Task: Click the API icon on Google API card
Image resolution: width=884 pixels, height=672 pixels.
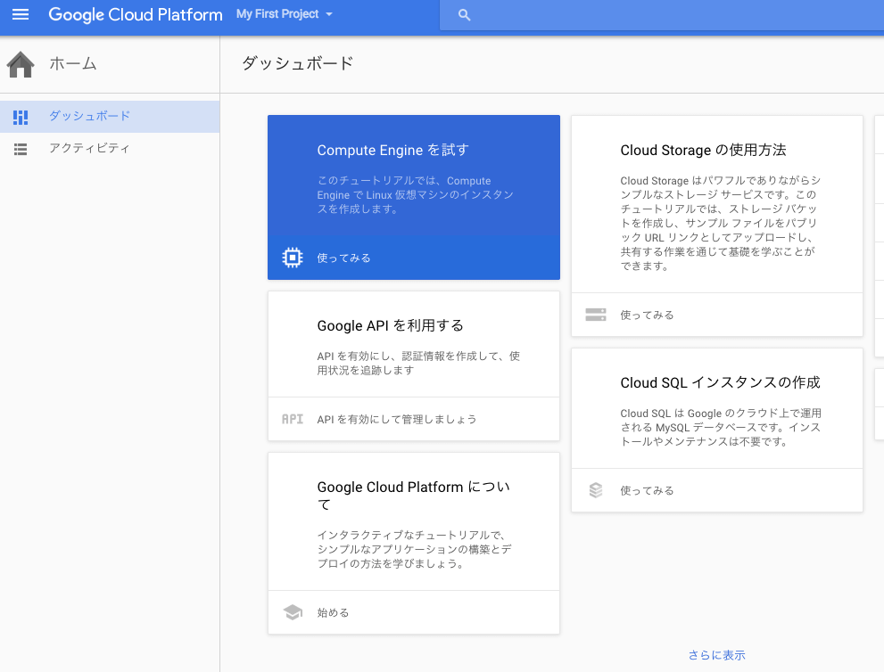Action: pyautogui.click(x=292, y=419)
